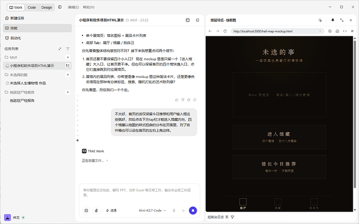
Task: Open the 任务列表 filter icon
Action: click(x=68, y=49)
